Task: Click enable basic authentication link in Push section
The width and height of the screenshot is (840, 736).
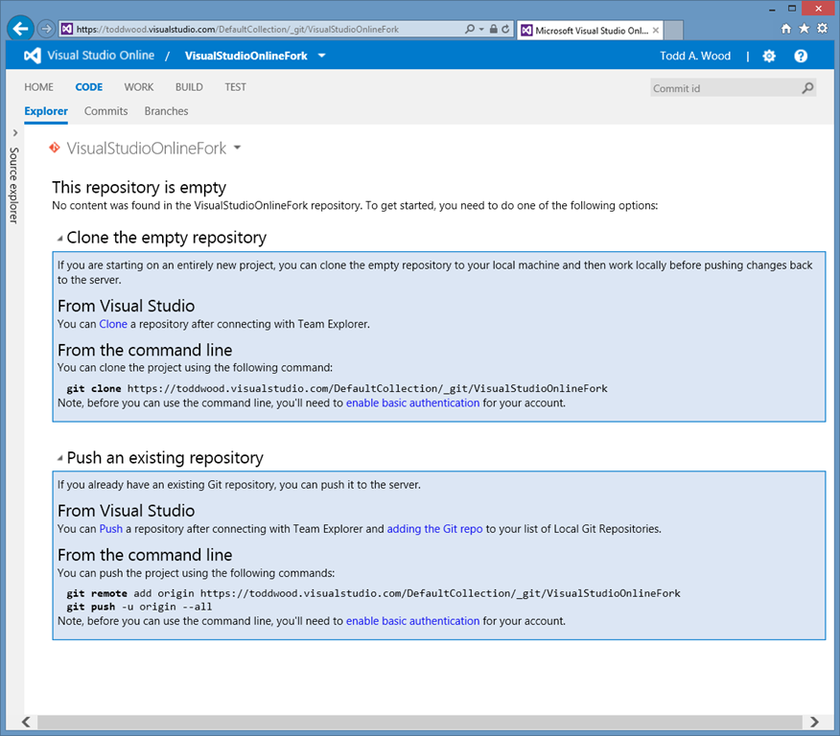Action: pos(412,621)
